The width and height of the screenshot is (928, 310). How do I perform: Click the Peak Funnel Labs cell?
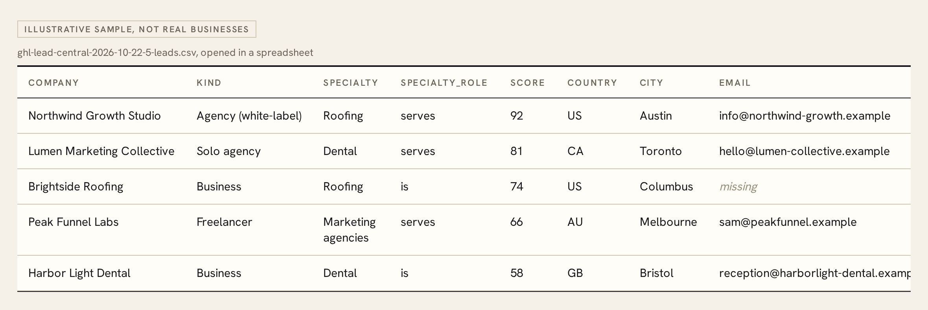click(x=73, y=222)
